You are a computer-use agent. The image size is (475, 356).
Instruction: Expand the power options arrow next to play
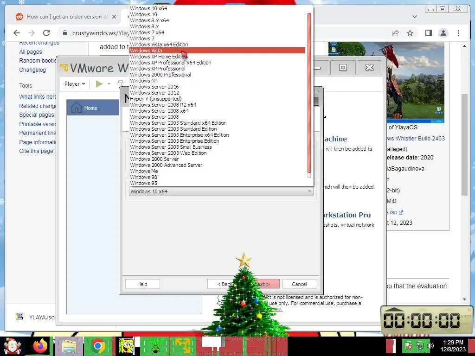109,84
